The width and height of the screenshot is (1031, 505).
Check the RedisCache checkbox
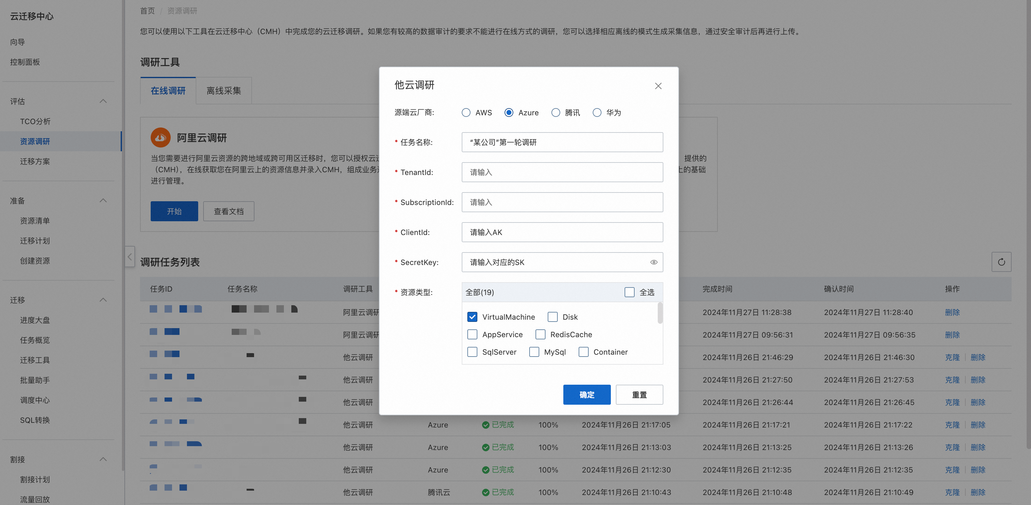coord(540,335)
